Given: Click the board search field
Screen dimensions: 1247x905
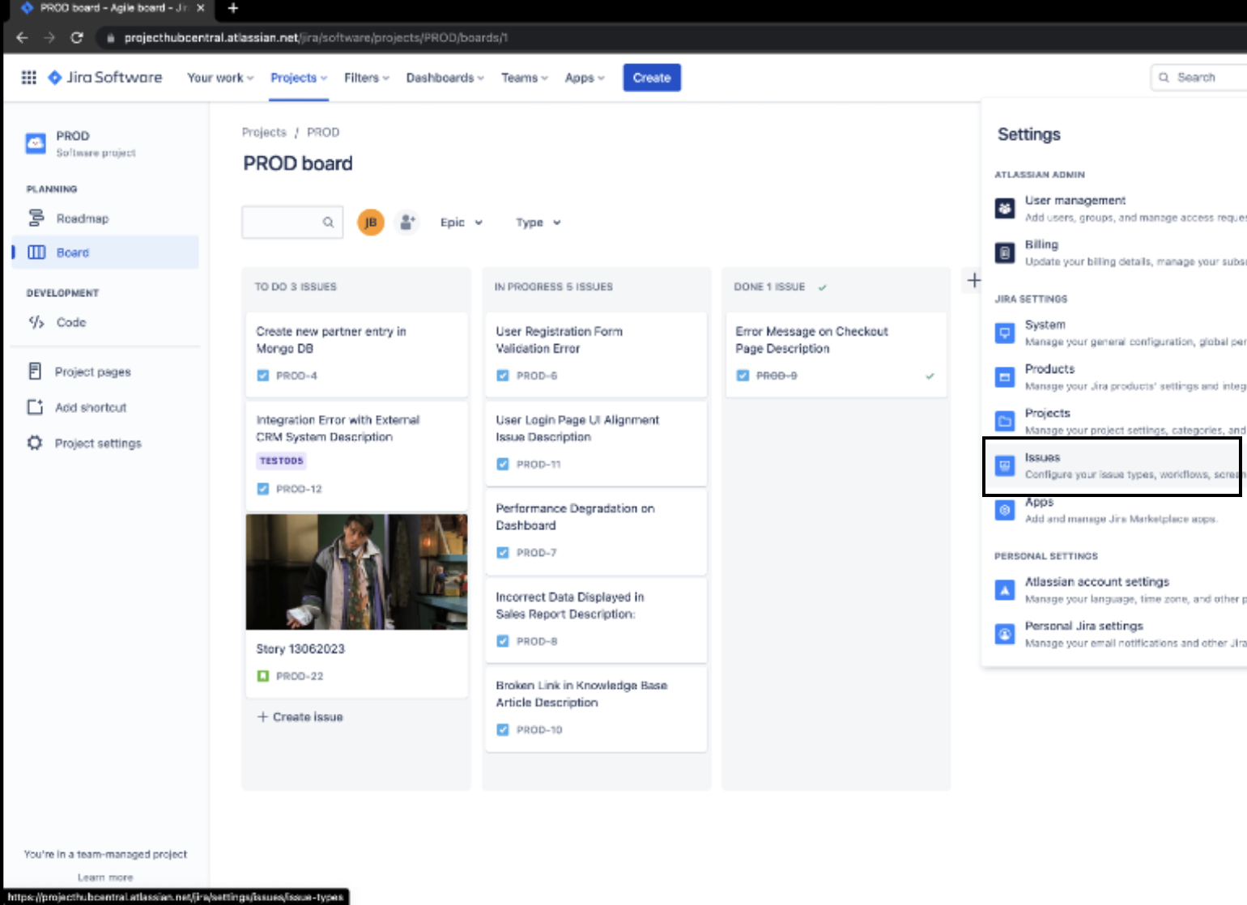Looking at the screenshot, I should 292,223.
